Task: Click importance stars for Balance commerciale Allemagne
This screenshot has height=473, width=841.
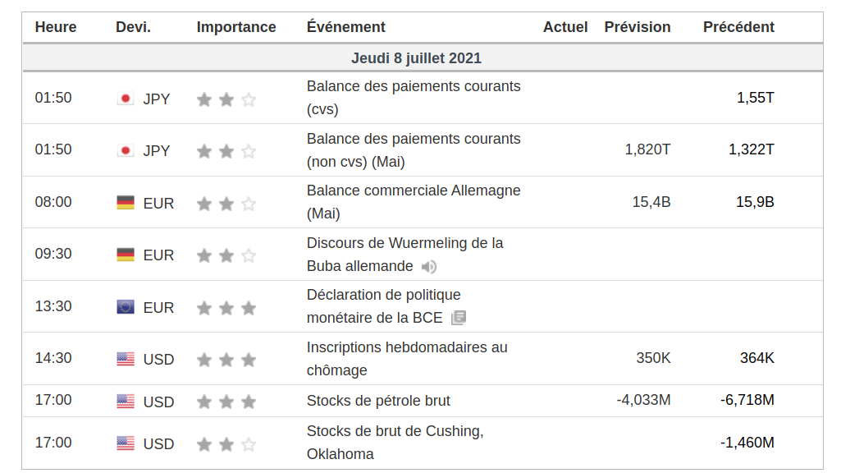Action: 226,204
